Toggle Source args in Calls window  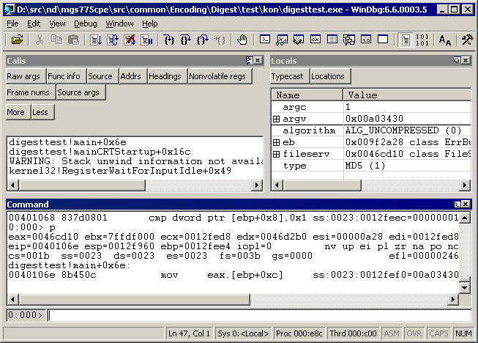pyautogui.click(x=81, y=92)
